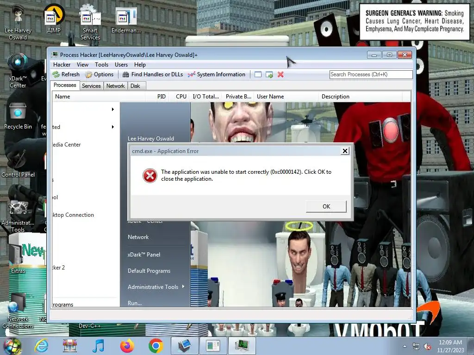Click Find Handles or DLLs
The height and width of the screenshot is (355, 474).
pos(153,74)
